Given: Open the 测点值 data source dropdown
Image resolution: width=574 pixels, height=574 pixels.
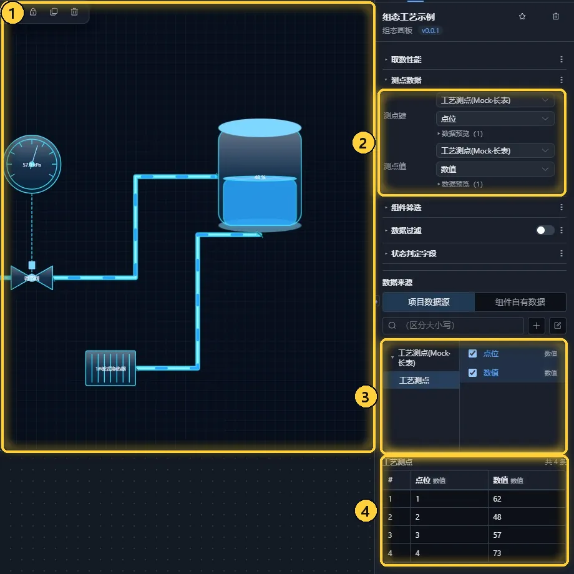Looking at the screenshot, I should point(495,151).
